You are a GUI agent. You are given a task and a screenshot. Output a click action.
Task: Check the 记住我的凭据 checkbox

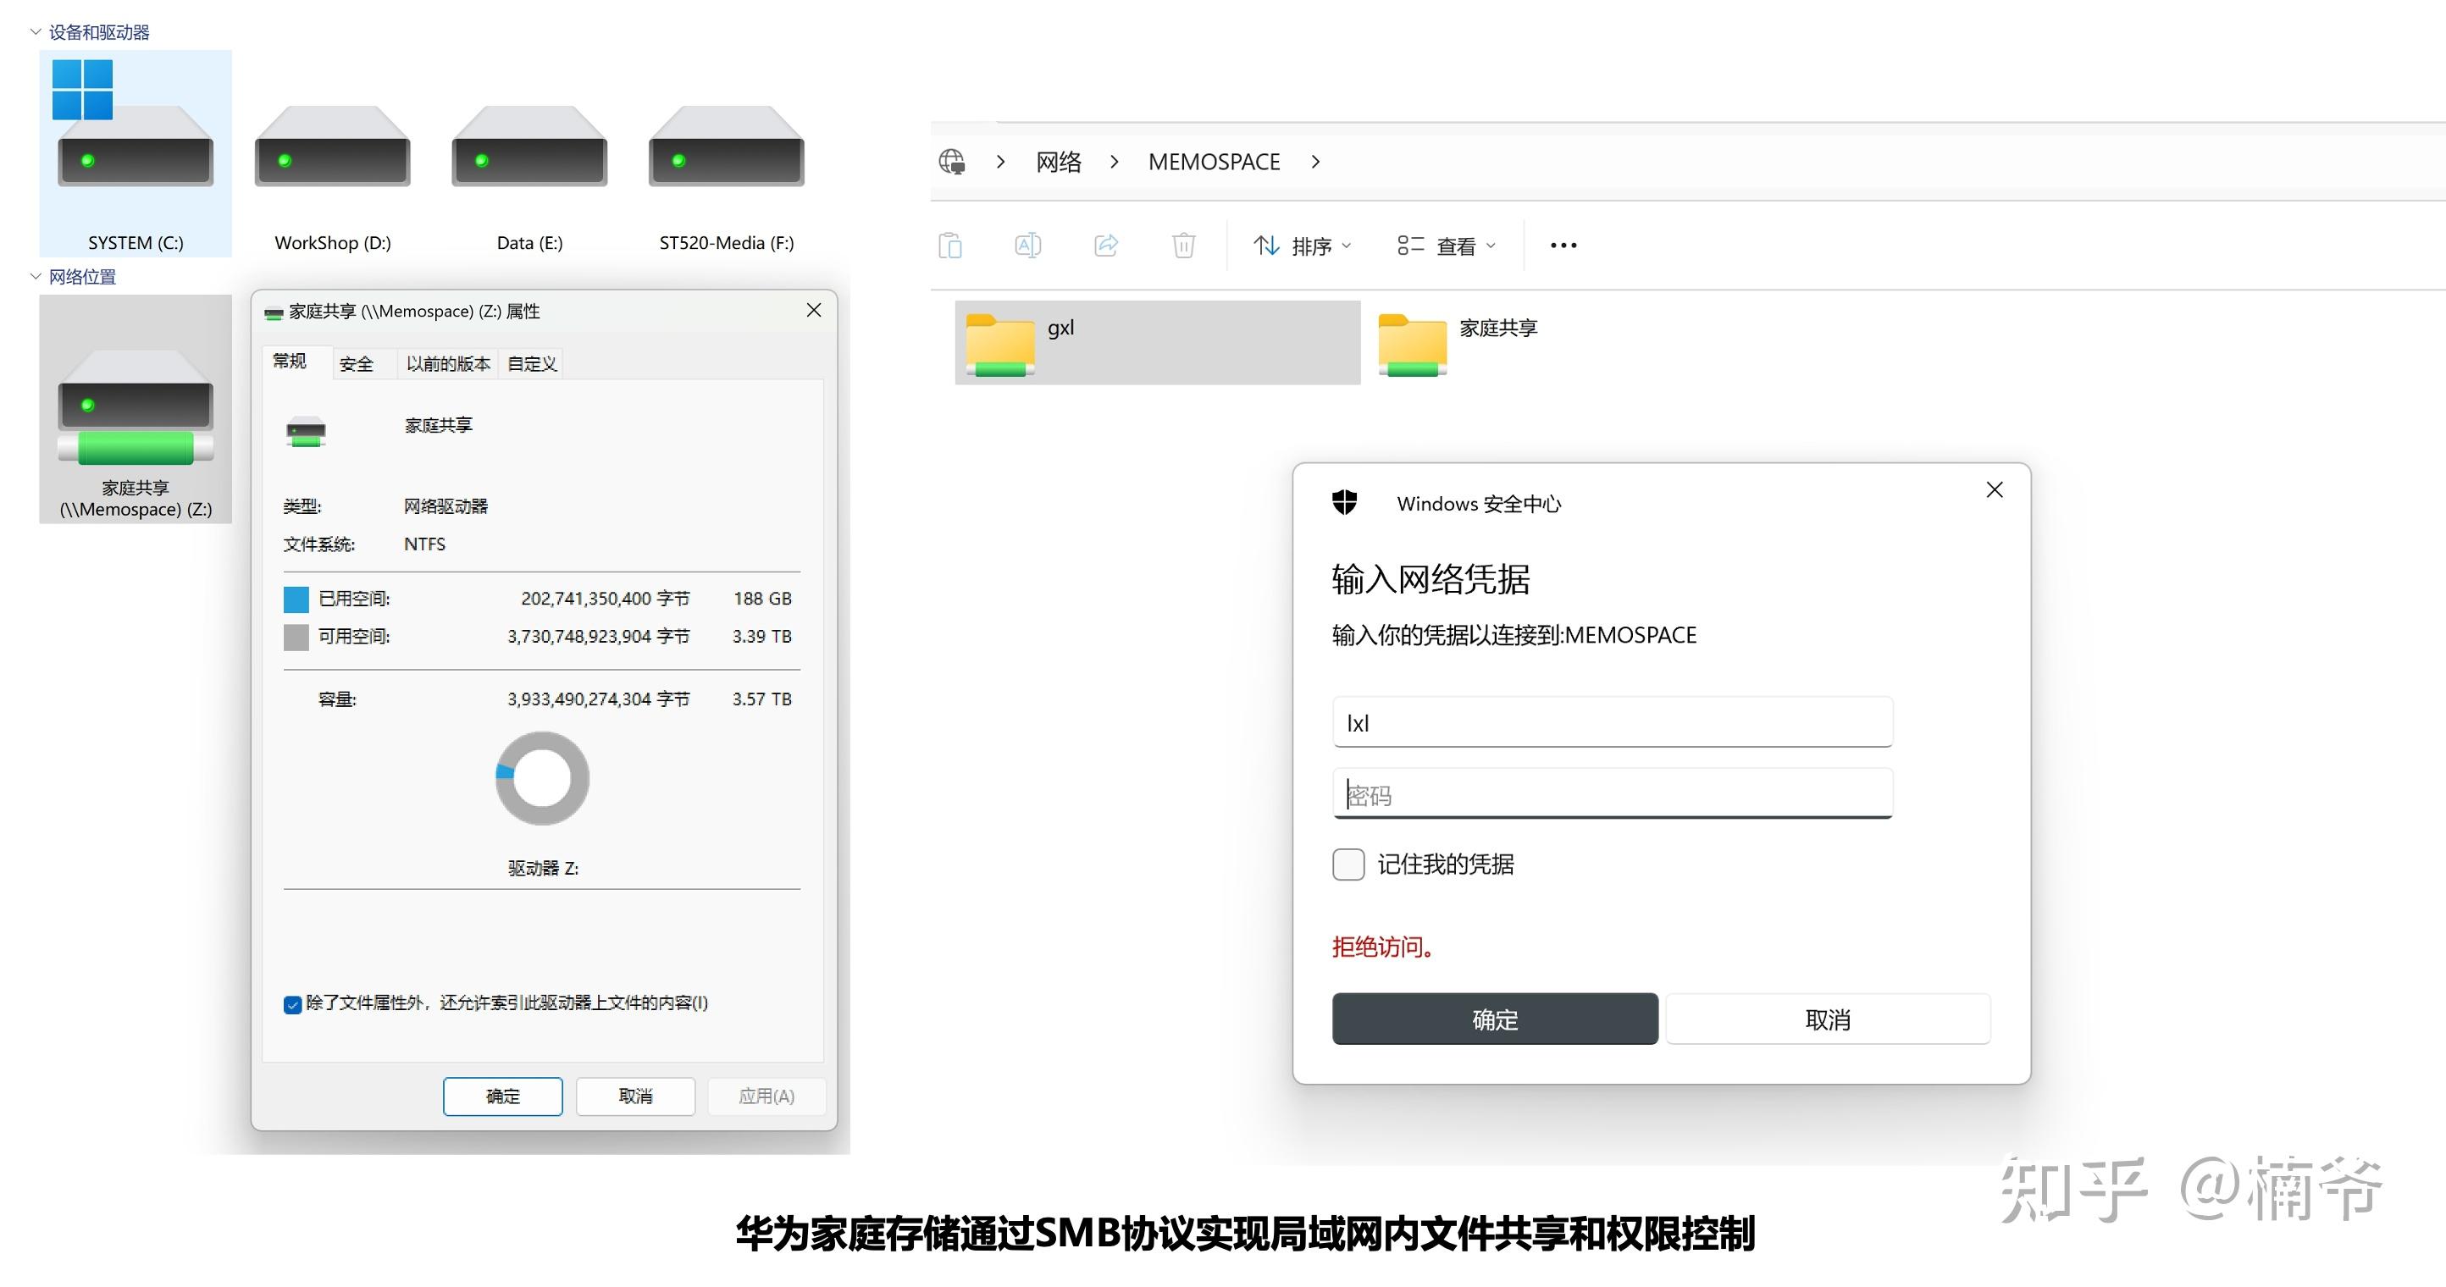pyautogui.click(x=1348, y=864)
